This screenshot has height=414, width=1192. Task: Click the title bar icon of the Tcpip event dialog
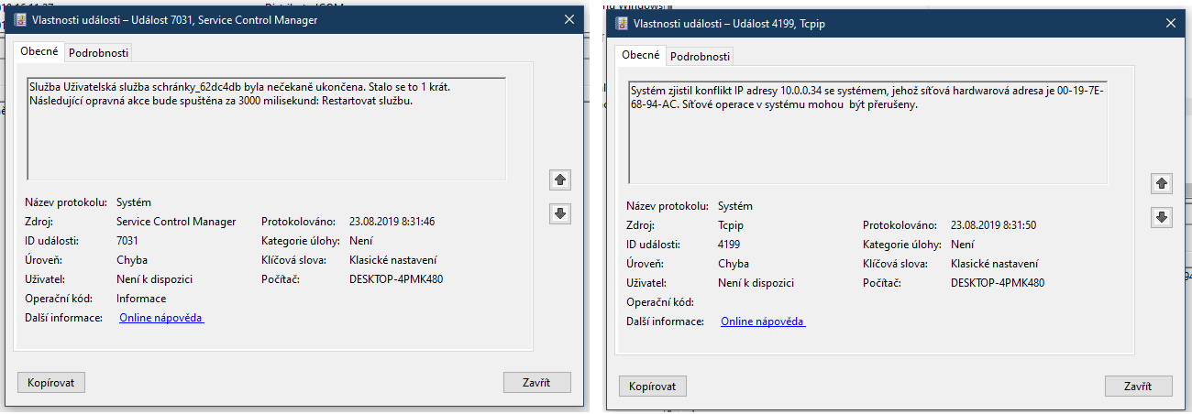[x=622, y=23]
